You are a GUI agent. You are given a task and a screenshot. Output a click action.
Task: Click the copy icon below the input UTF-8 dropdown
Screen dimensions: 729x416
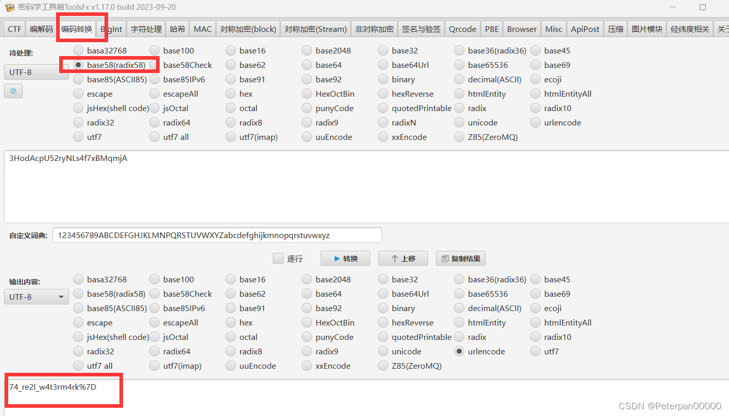tap(13, 91)
